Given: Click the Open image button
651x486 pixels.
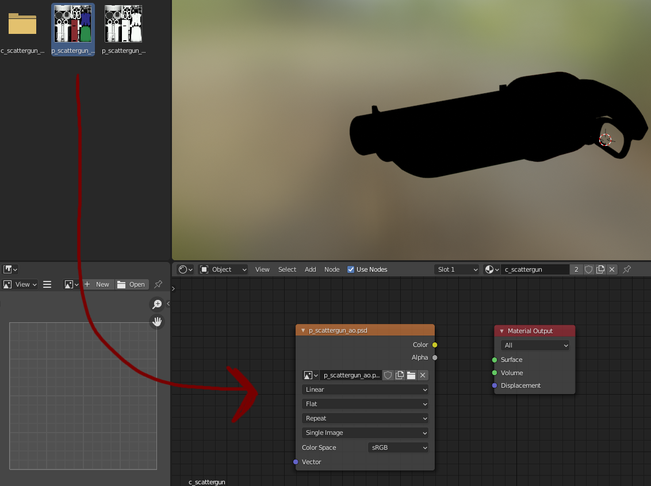Looking at the screenshot, I should [x=132, y=284].
